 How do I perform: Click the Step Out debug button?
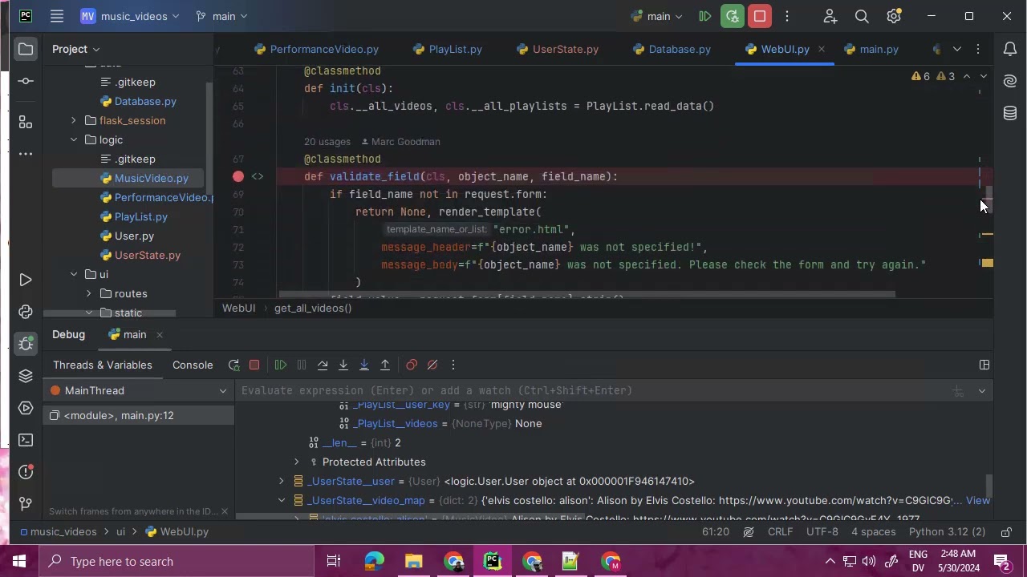coord(385,365)
